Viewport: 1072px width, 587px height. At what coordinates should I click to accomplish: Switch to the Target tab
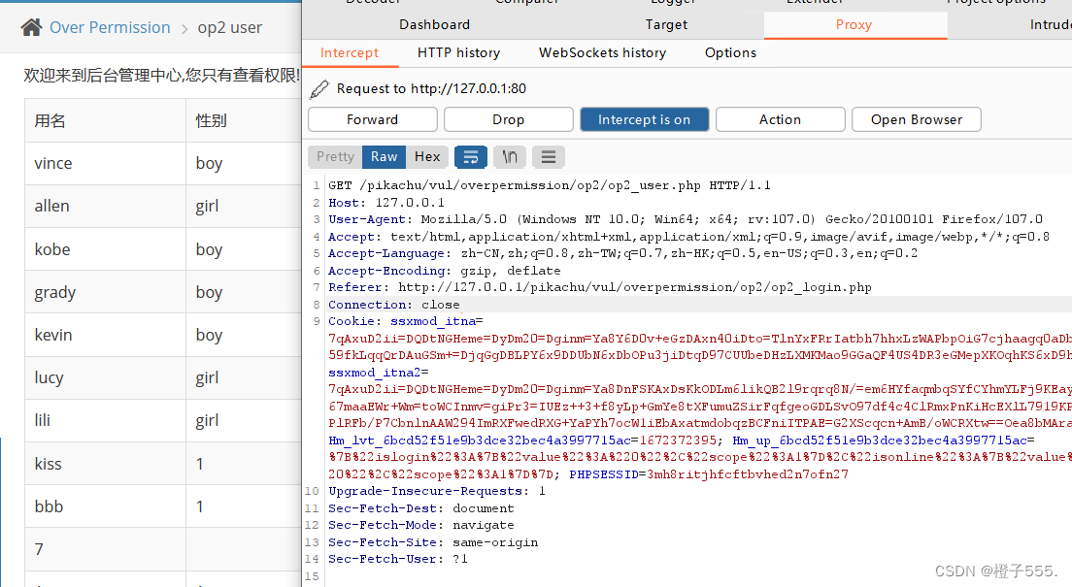[666, 24]
